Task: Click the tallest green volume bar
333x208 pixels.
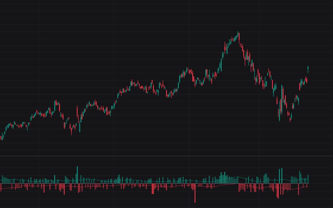Action: click(x=77, y=175)
